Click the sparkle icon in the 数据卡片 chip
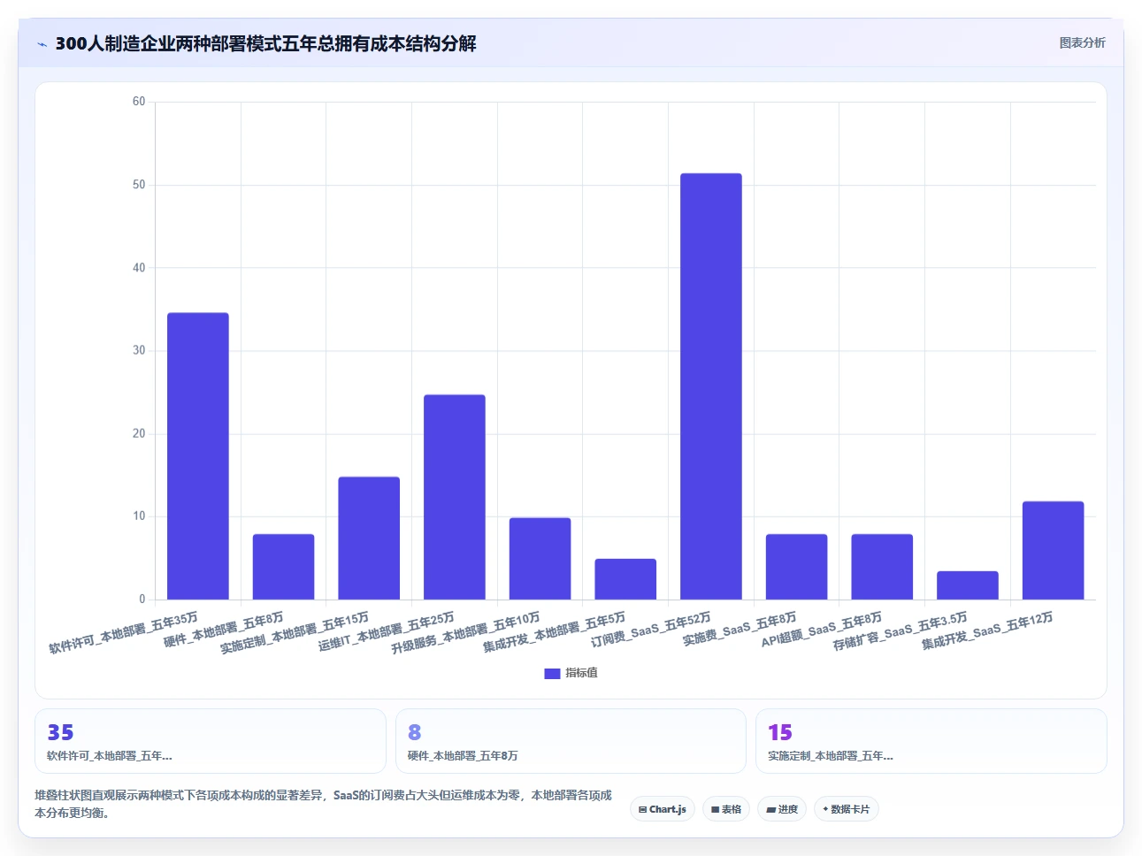 pyautogui.click(x=825, y=809)
